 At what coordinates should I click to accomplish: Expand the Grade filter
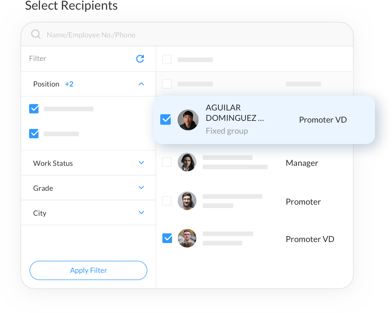[141, 188]
